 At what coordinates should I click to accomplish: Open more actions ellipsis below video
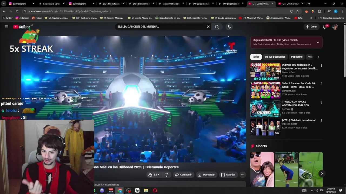(243, 175)
